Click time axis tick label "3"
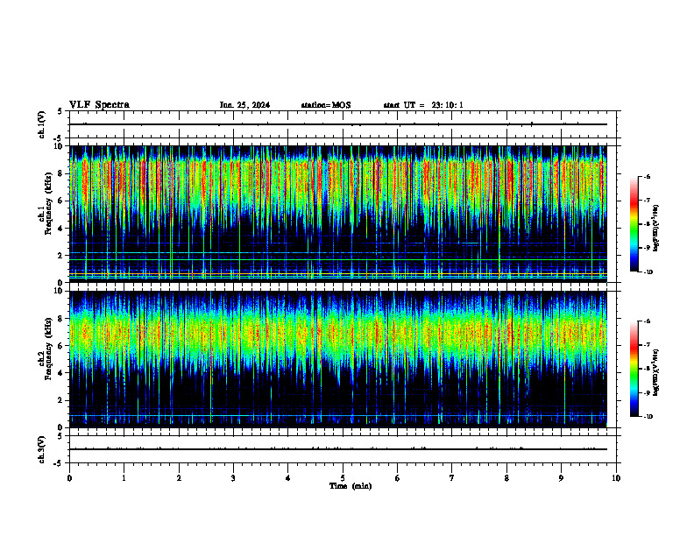This screenshot has width=694, height=536. click(x=233, y=478)
